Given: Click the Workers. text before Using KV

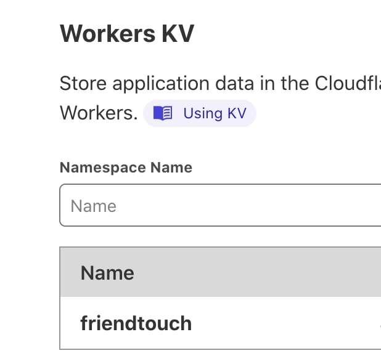Looking at the screenshot, I should [99, 113].
